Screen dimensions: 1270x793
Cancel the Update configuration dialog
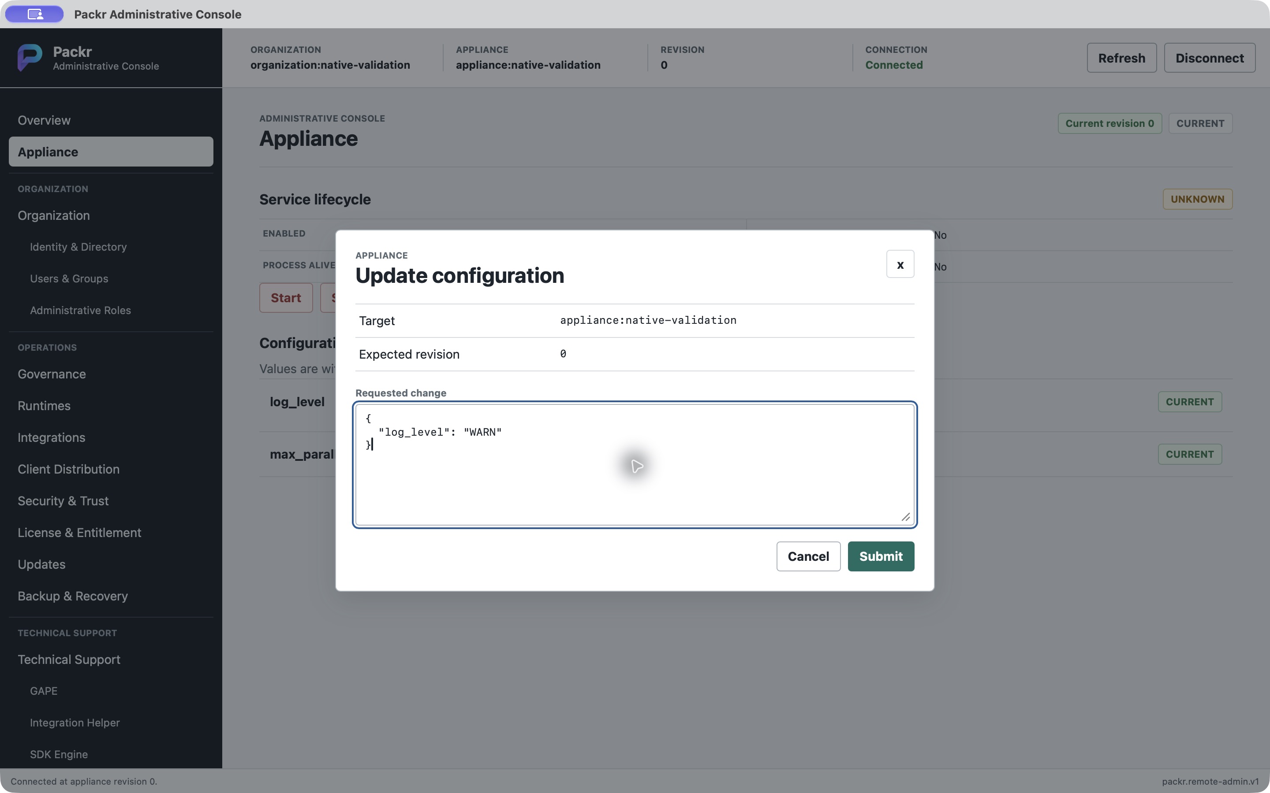pyautogui.click(x=808, y=556)
